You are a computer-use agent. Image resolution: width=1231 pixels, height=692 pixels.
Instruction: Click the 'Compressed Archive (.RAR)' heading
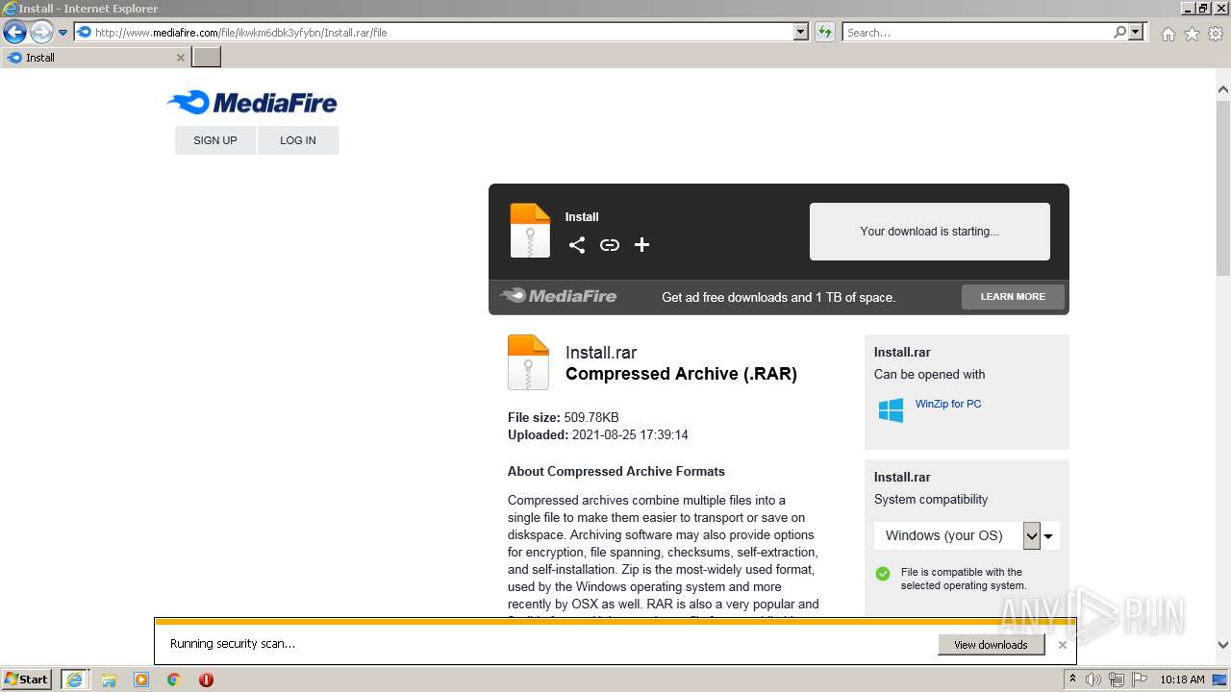(681, 374)
